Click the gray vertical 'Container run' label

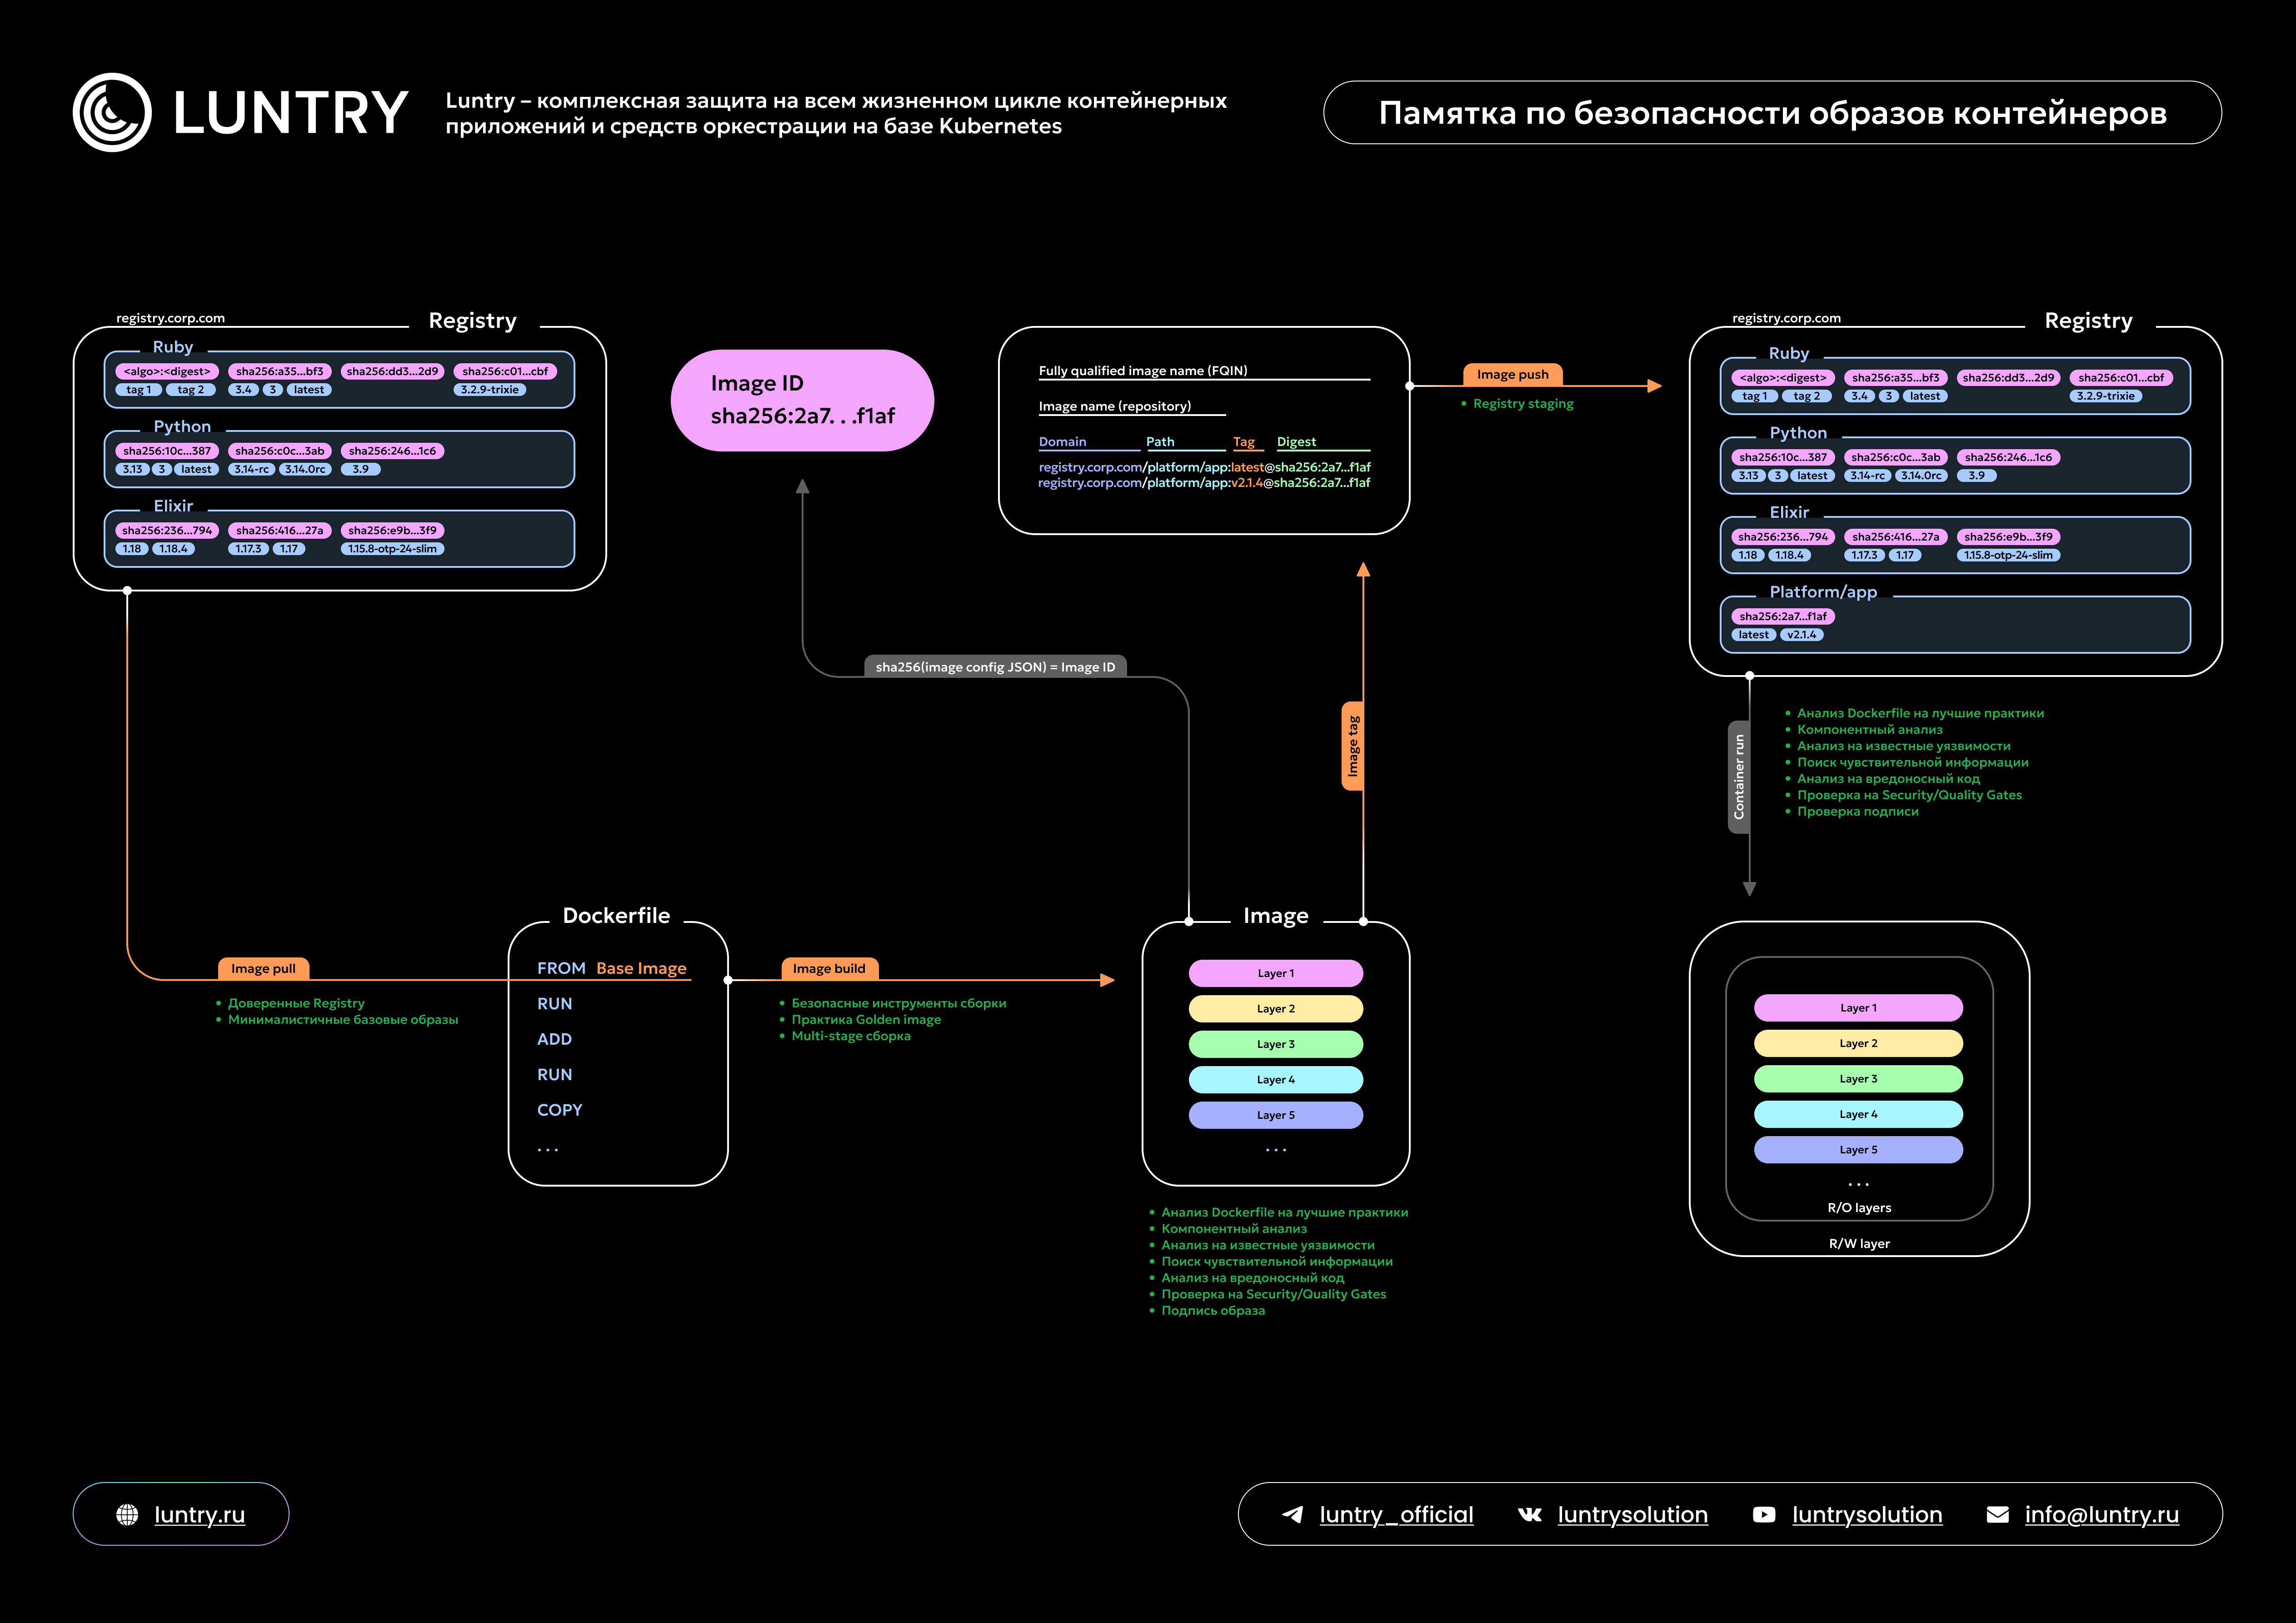1738,776
